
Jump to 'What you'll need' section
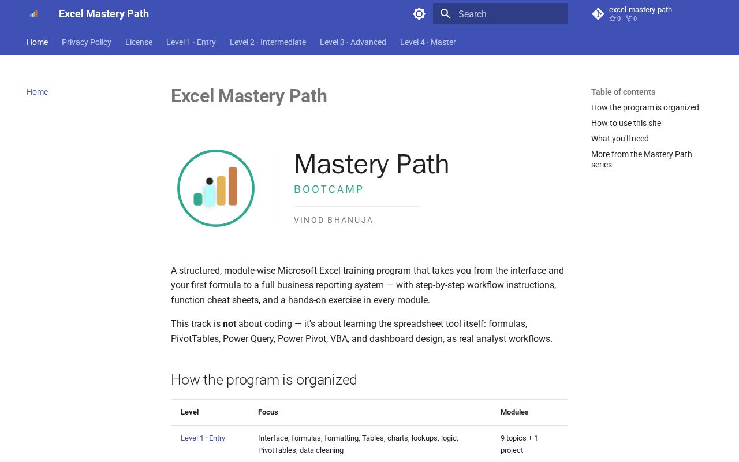[x=620, y=139]
